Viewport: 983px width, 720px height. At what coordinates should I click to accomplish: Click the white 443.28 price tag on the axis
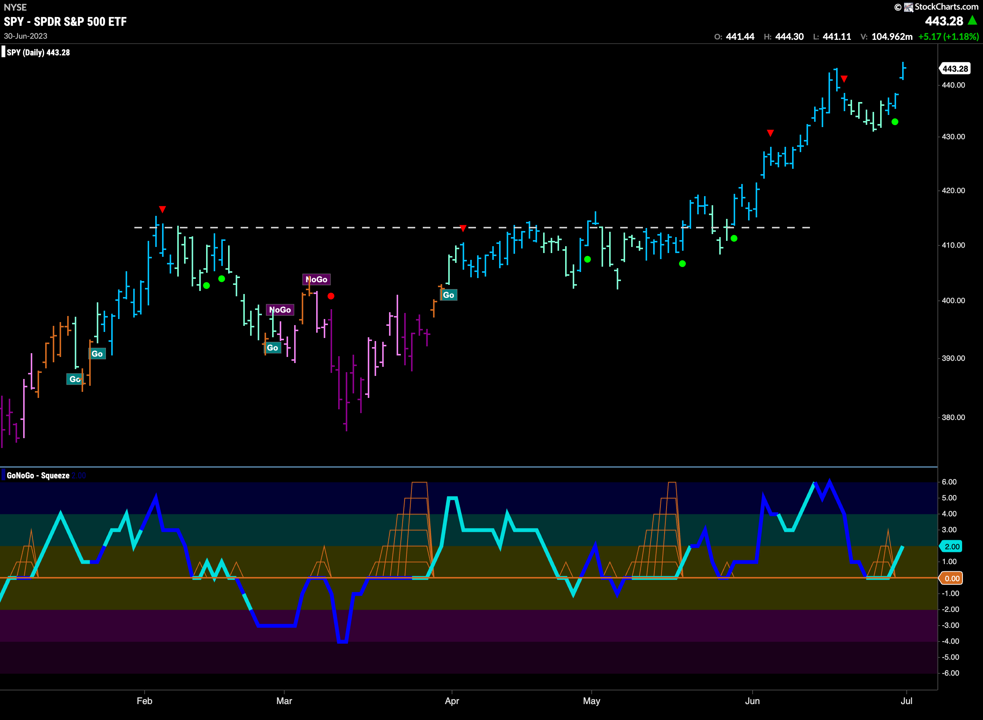(955, 68)
